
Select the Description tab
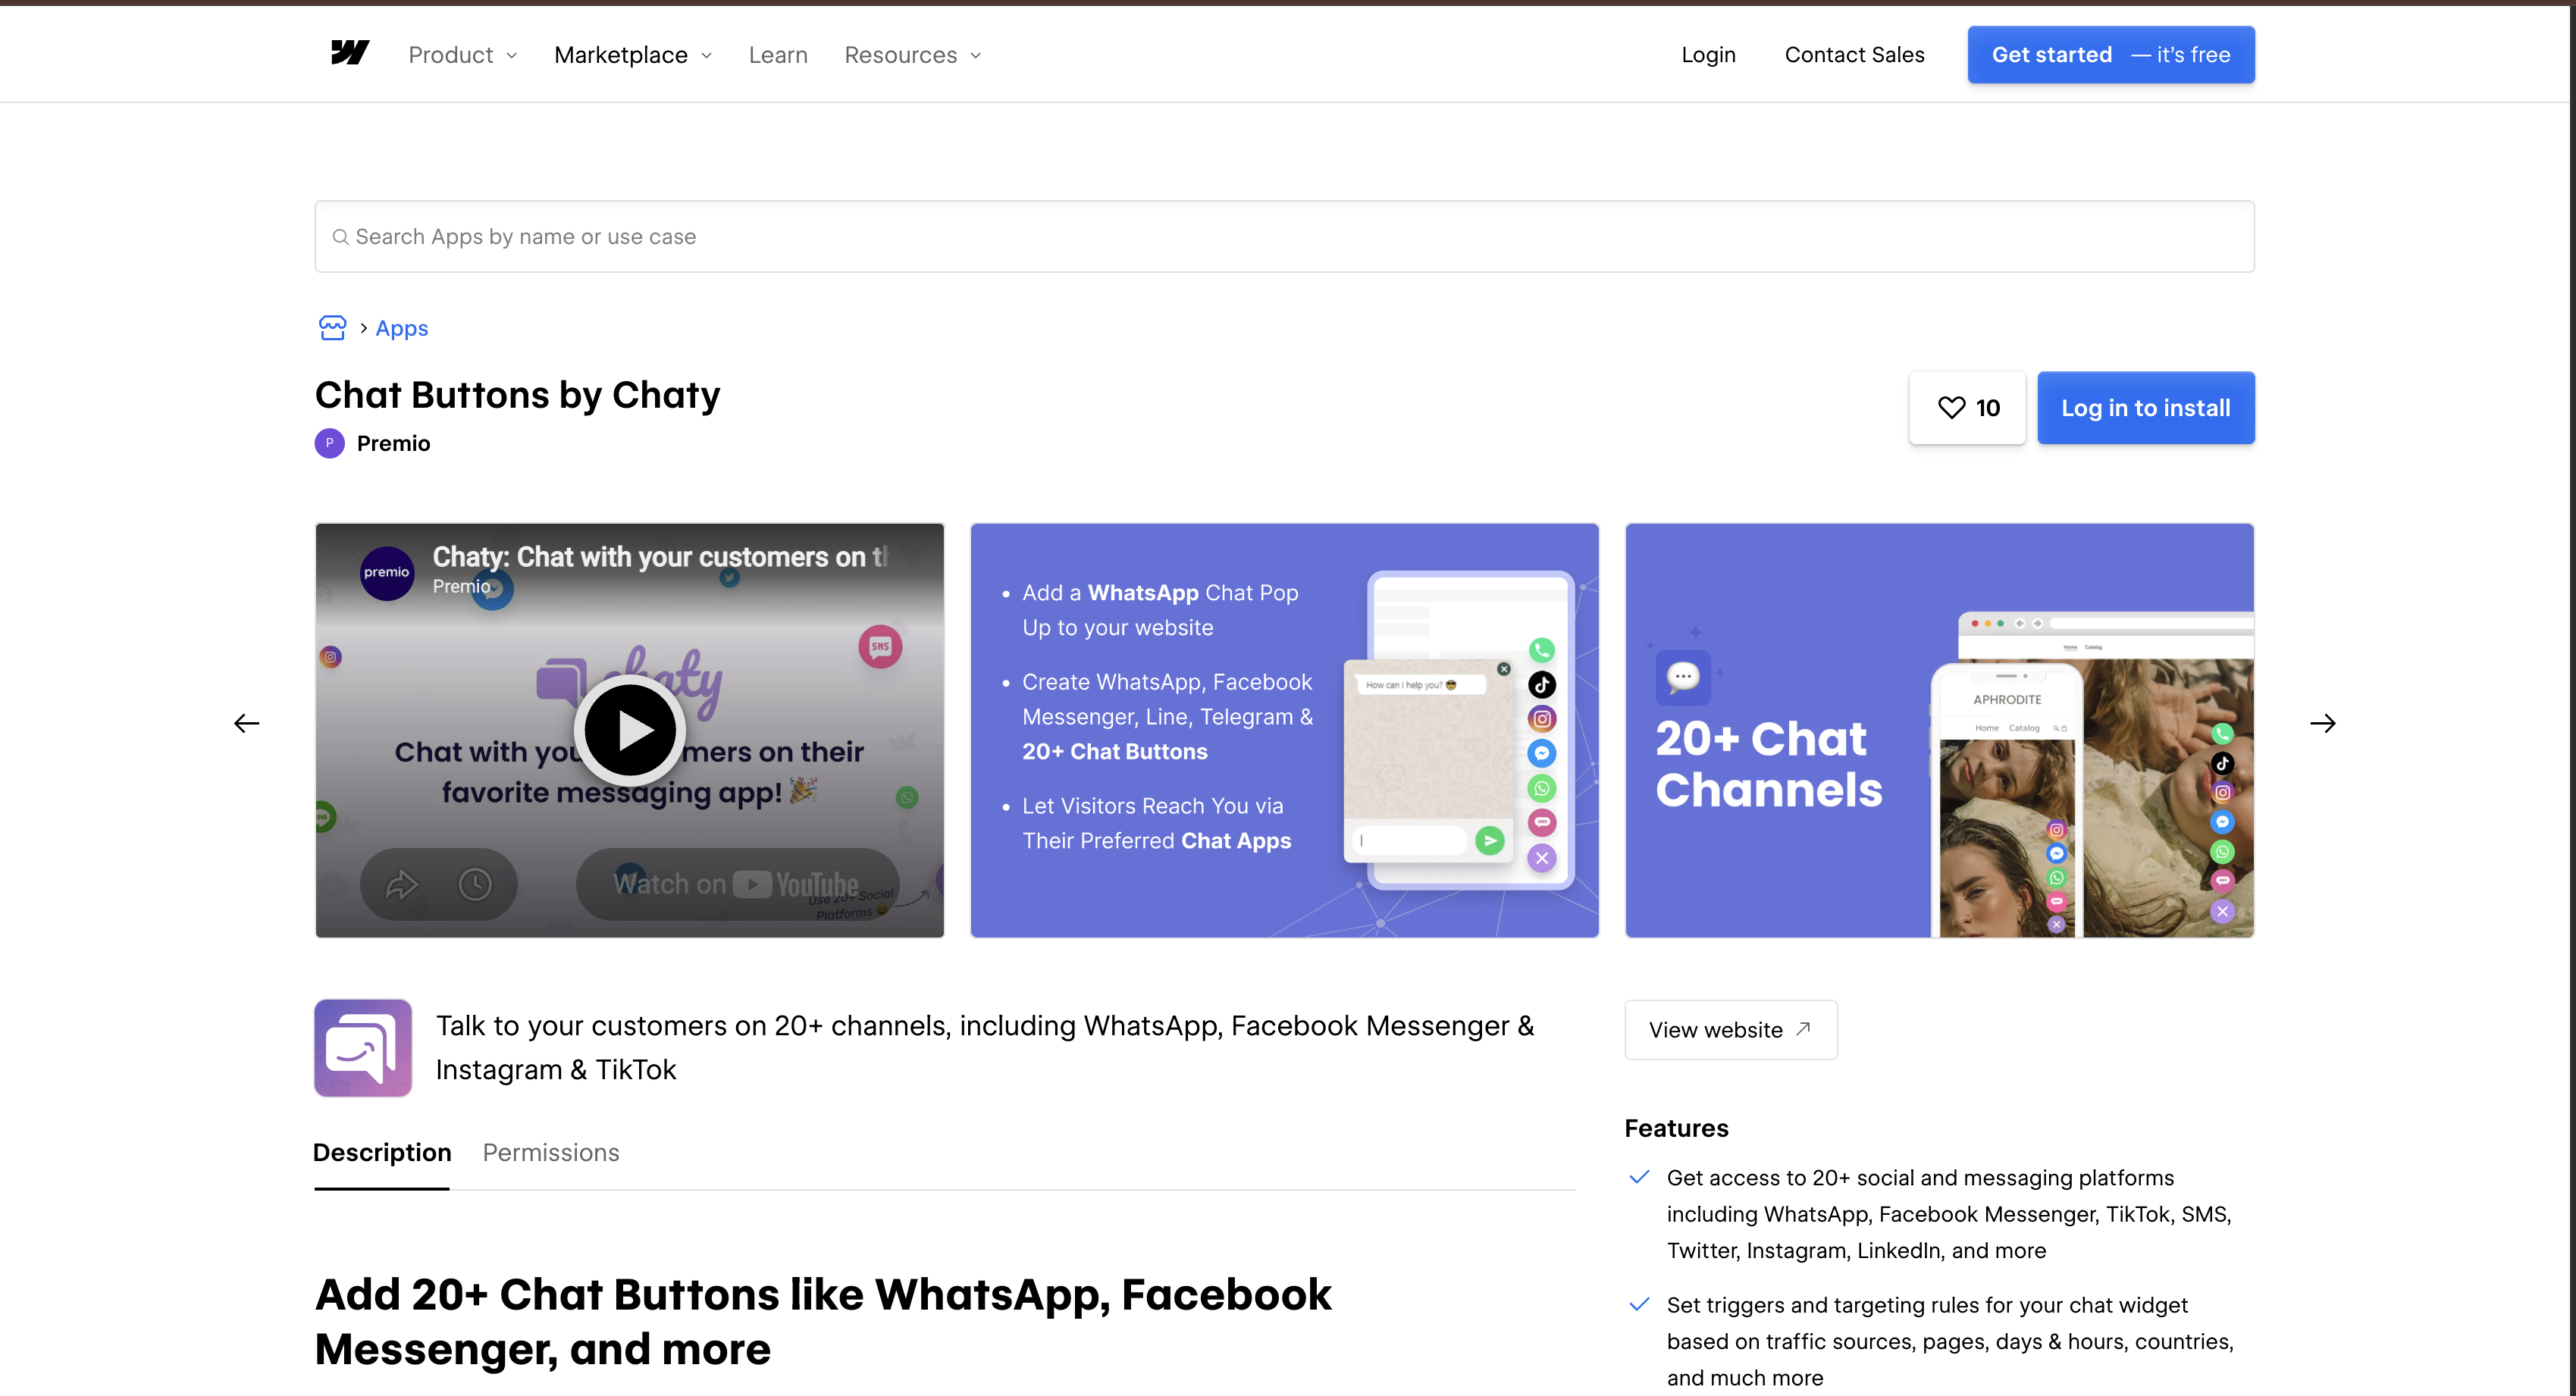(x=382, y=1153)
